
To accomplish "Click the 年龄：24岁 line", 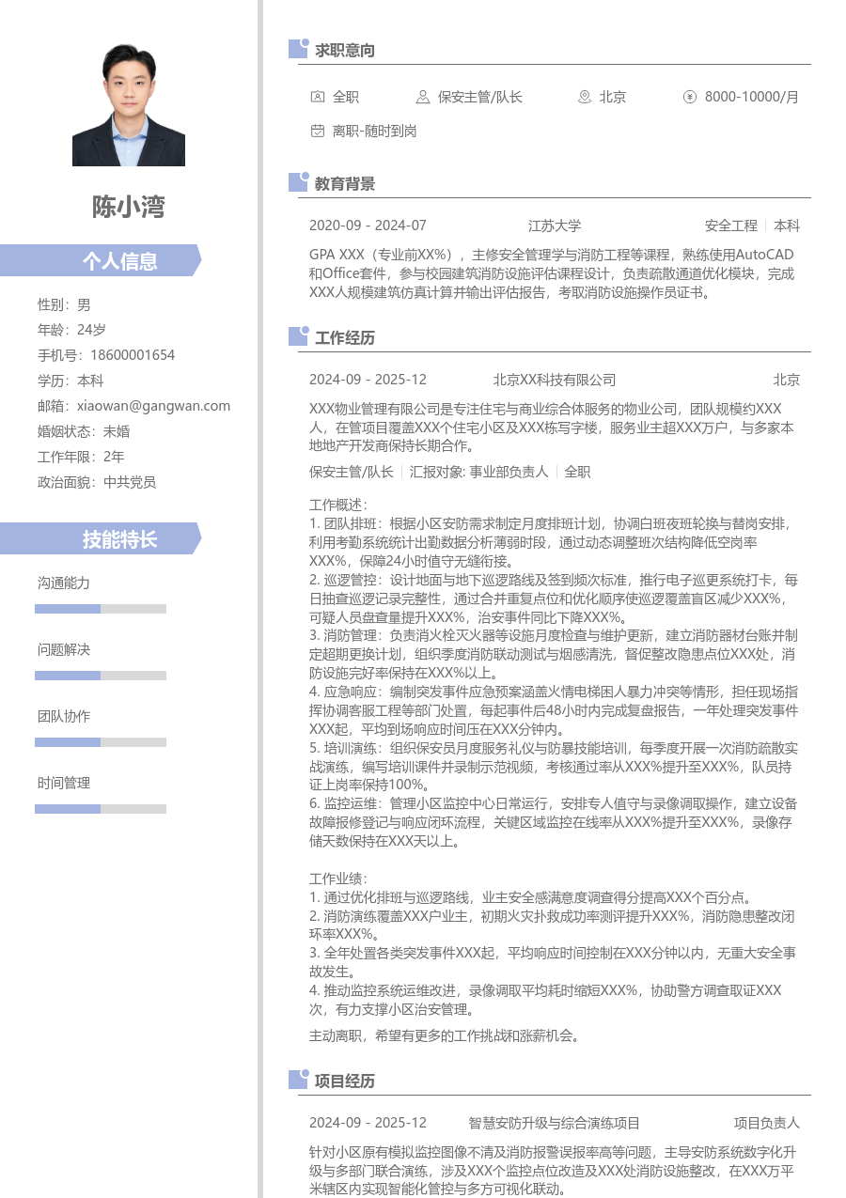I will click(71, 330).
